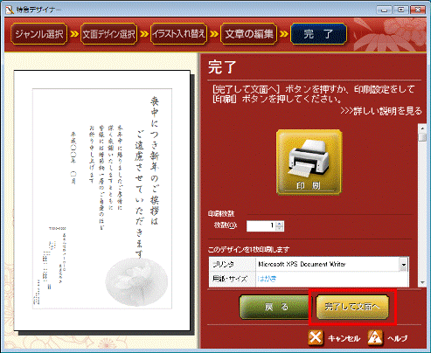Open the 詳しい説明を見る link
This screenshot has height=353, width=431.
381,111
